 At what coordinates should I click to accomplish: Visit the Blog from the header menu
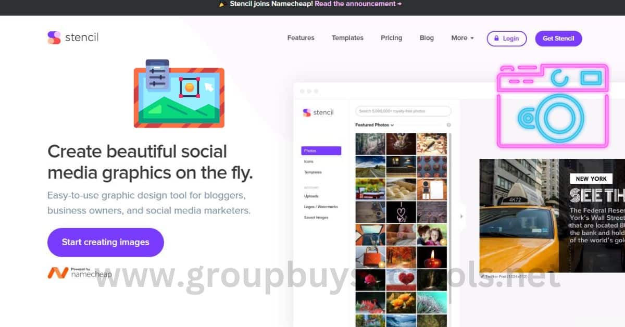click(427, 38)
